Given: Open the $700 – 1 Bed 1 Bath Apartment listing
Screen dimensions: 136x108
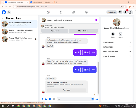Looking at the screenshot, I should coord(54,27).
